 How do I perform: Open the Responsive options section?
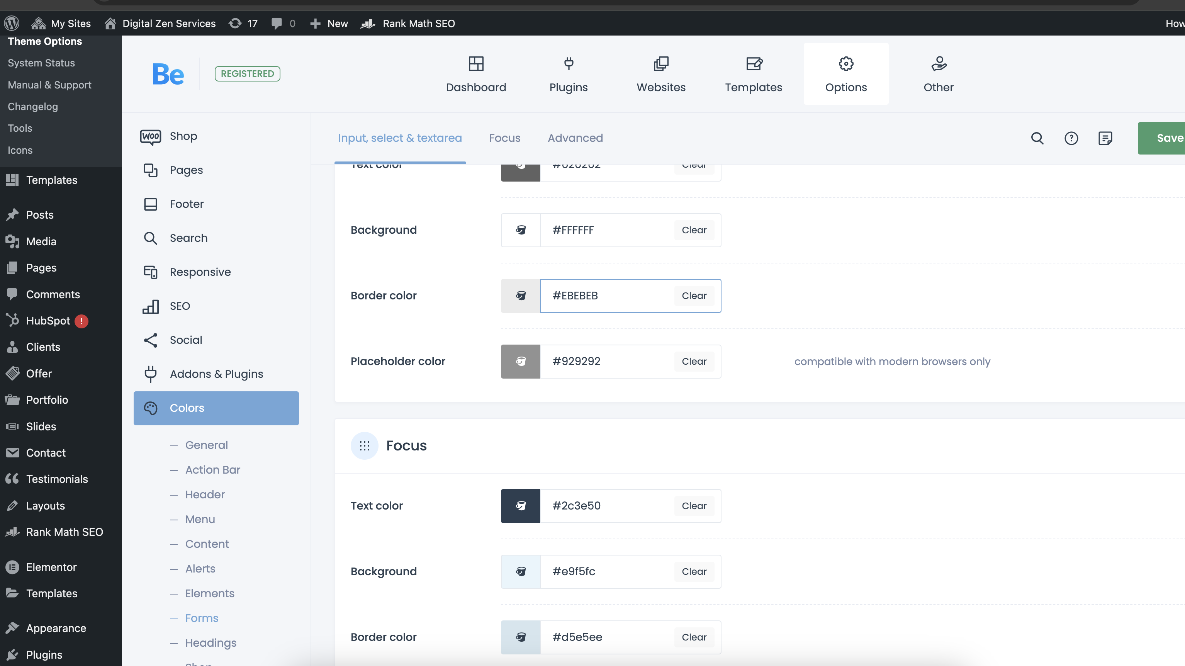(200, 272)
